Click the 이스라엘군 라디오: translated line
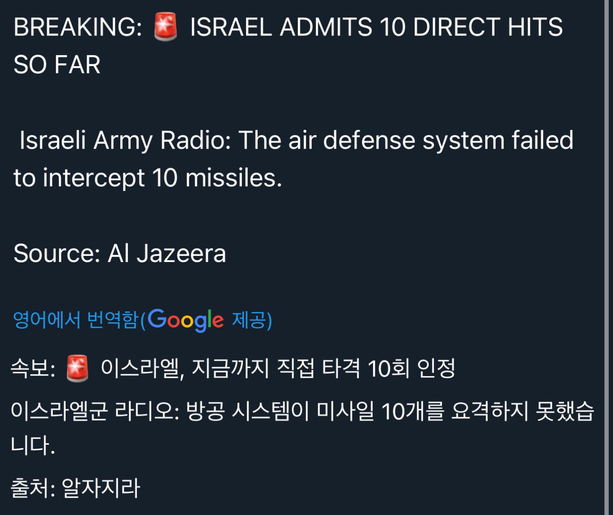613x515 pixels. (95, 411)
